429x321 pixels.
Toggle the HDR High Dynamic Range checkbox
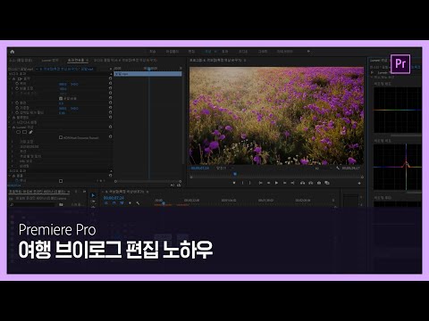(x=61, y=137)
